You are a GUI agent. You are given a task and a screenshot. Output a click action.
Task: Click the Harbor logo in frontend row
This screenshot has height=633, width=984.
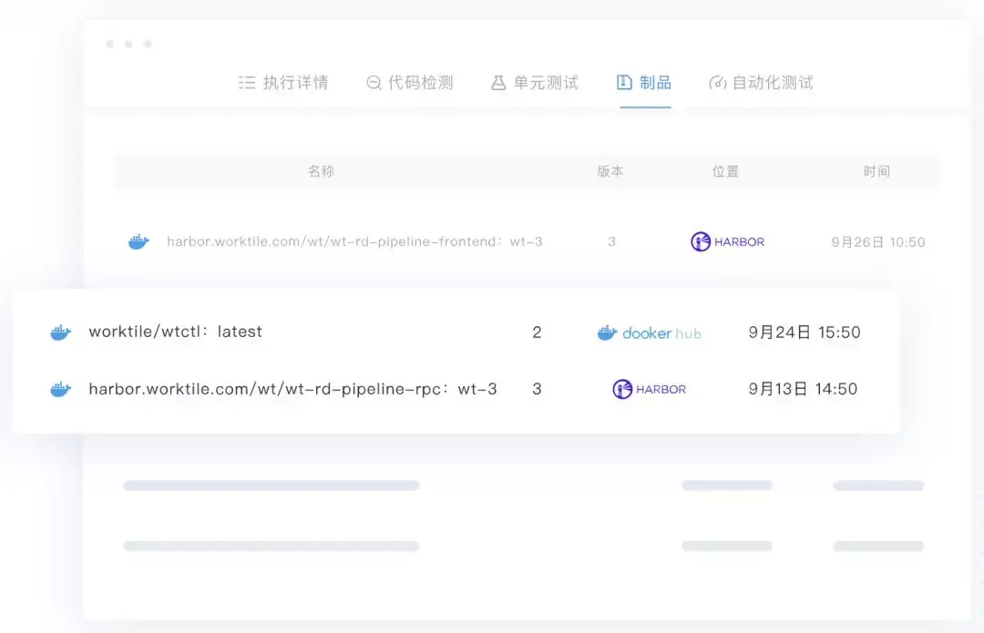pyautogui.click(x=727, y=241)
